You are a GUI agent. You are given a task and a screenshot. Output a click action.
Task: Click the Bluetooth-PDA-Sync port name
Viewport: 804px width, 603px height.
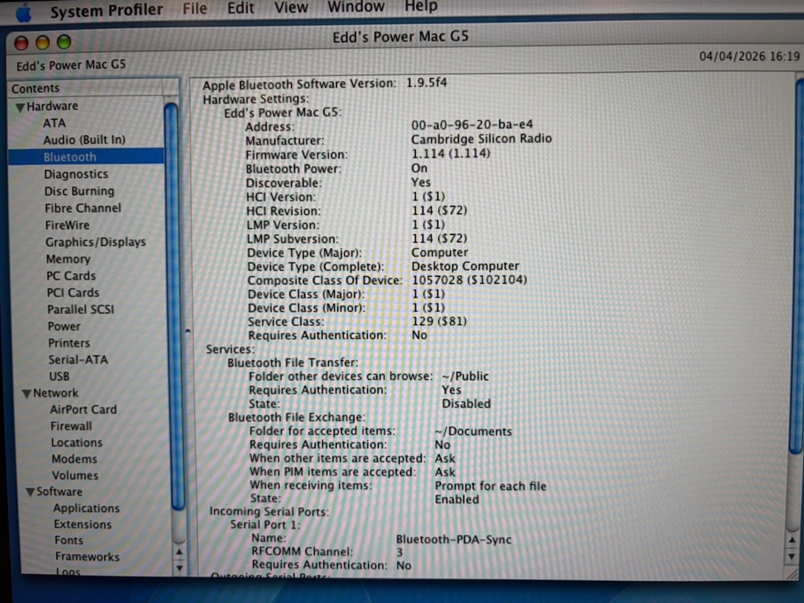(454, 540)
